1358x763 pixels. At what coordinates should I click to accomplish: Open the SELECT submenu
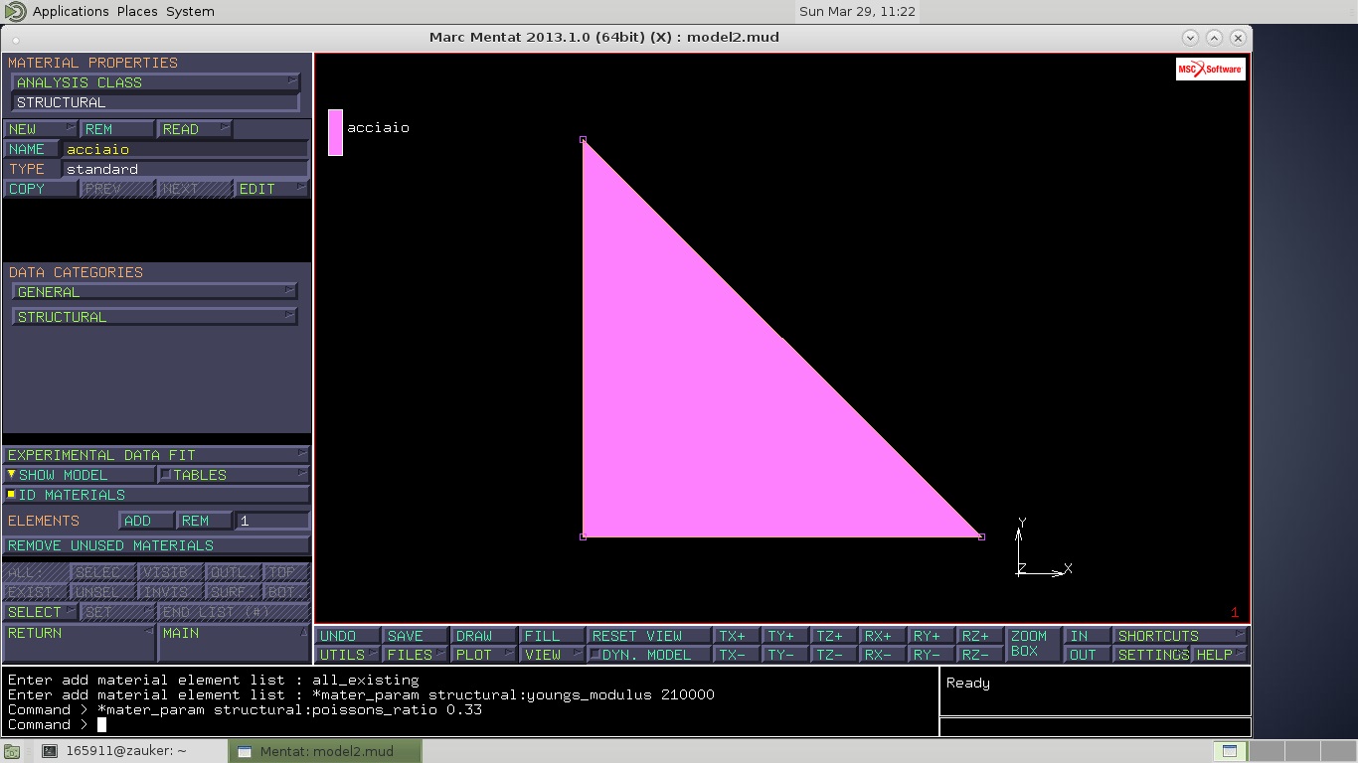(x=41, y=612)
